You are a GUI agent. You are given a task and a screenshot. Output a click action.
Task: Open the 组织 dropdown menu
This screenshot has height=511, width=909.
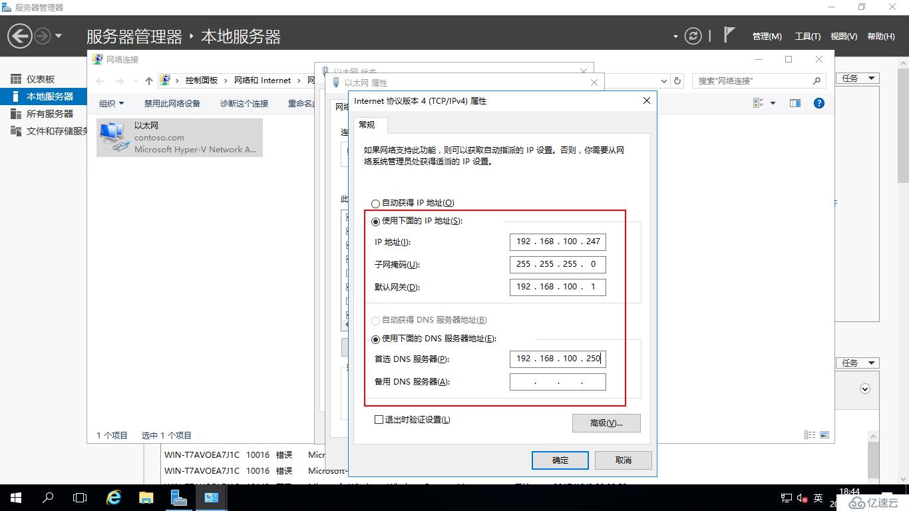(x=112, y=103)
